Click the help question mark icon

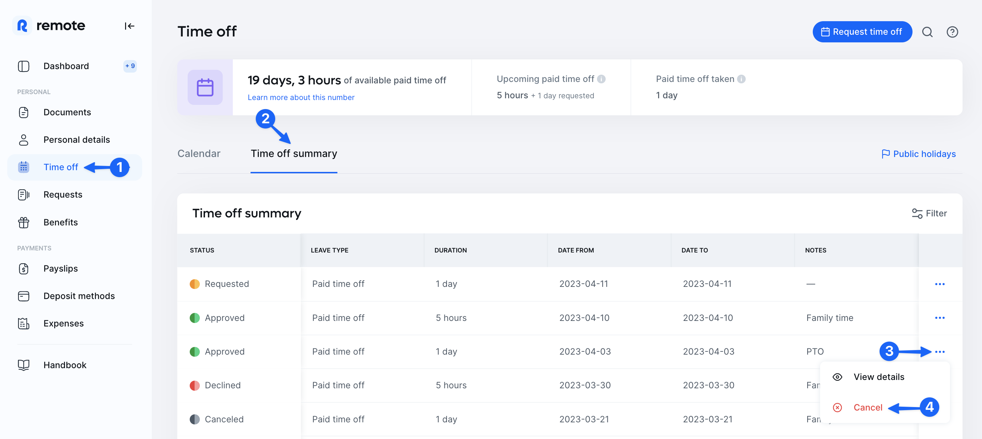click(x=952, y=32)
